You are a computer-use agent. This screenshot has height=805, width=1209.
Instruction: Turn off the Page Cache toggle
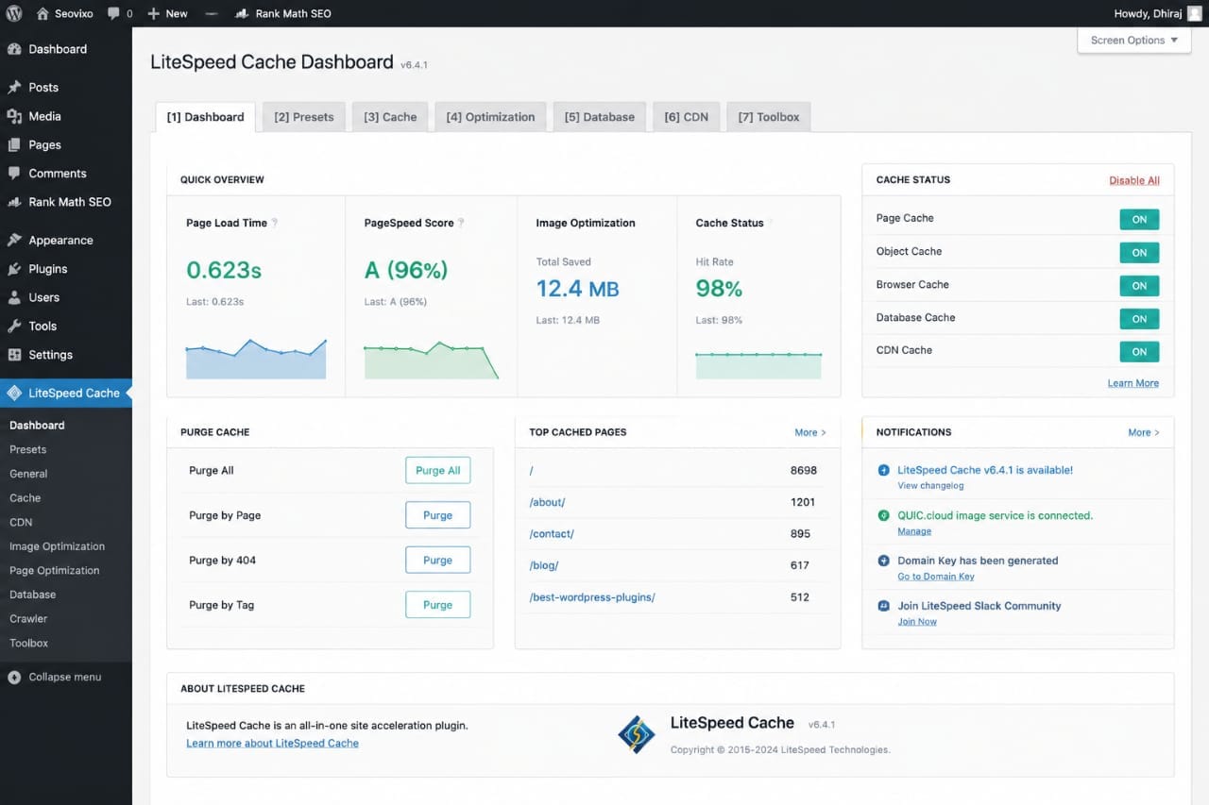click(1139, 220)
